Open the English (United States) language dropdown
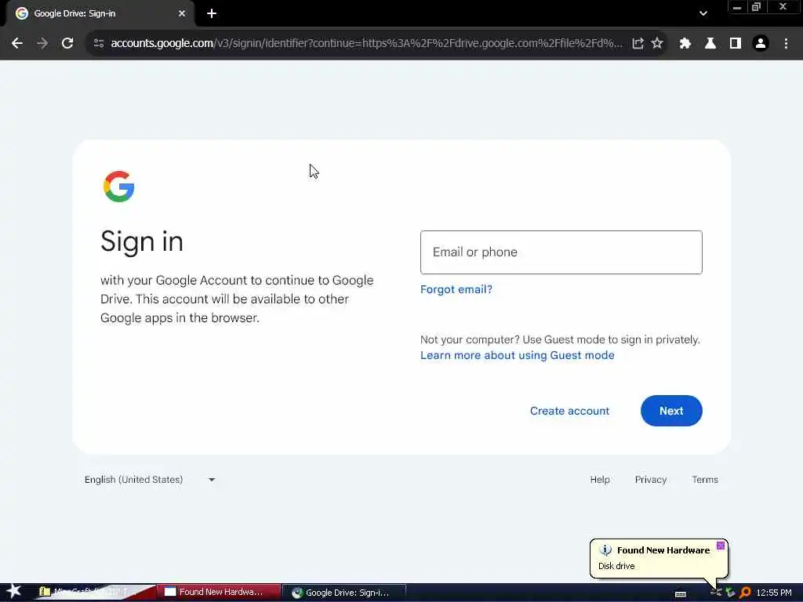Viewport: 803px width, 602px height. (x=150, y=480)
